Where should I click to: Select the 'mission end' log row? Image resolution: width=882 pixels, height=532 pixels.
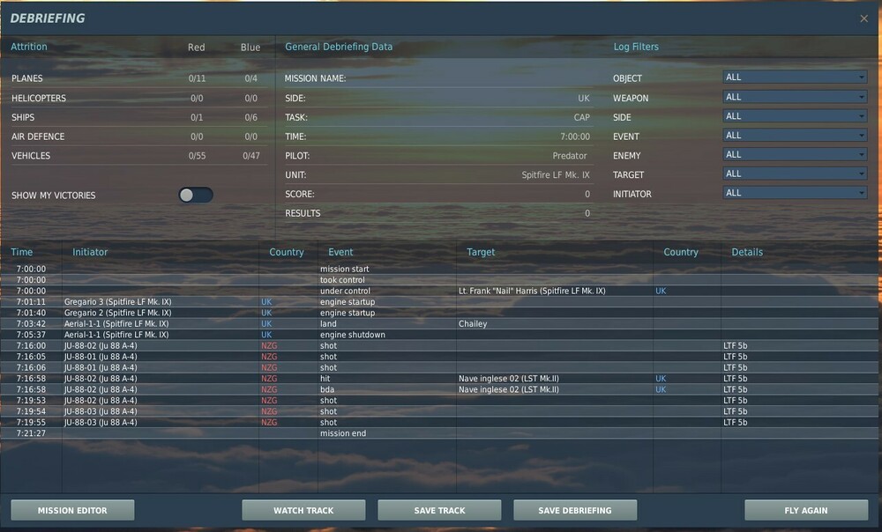point(438,433)
